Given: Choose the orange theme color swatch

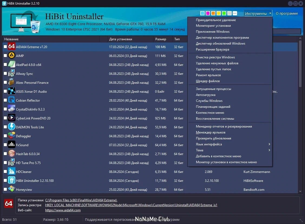Looking at the screenshot, I should click(x=213, y=13).
